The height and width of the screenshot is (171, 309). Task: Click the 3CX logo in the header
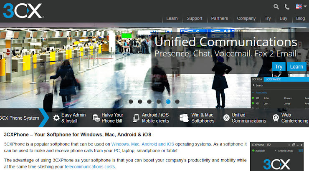(23, 10)
